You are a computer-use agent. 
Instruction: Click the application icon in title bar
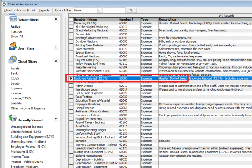tap(3, 3)
